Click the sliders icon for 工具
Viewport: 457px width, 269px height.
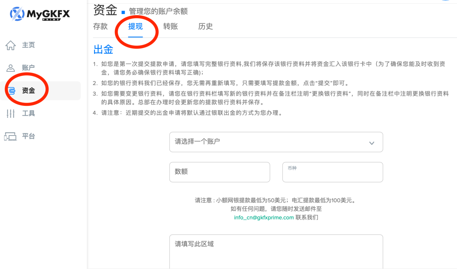10,114
